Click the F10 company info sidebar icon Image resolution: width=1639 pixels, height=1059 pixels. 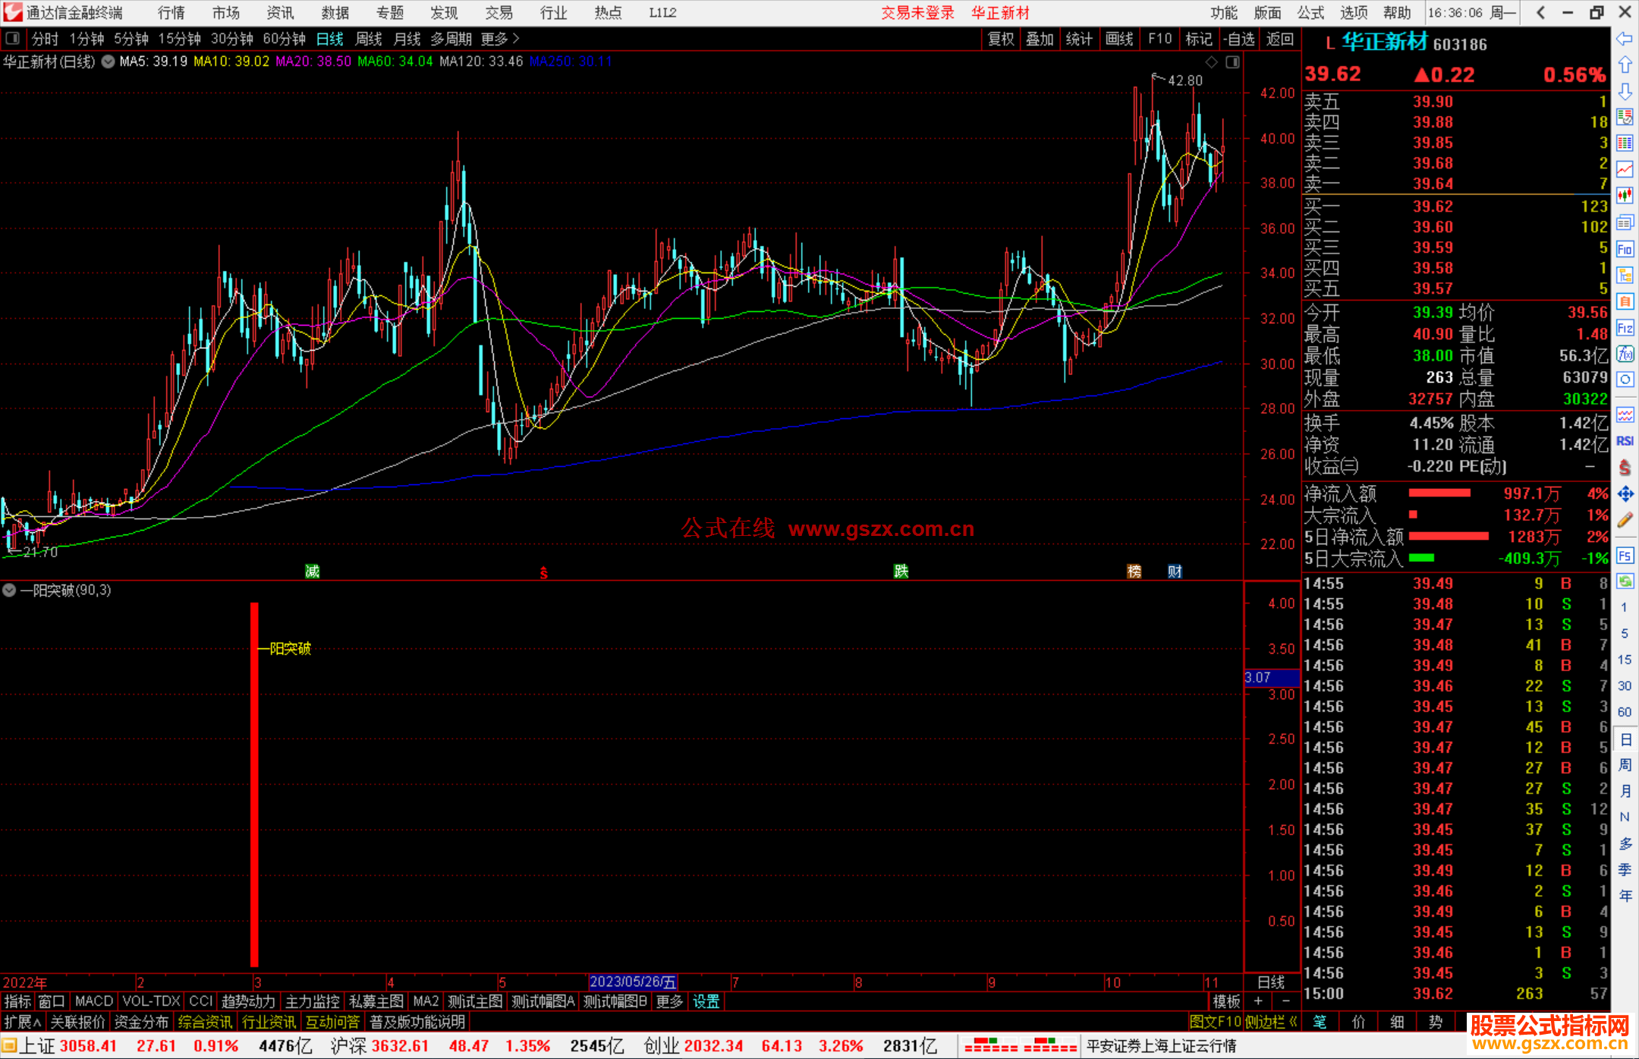point(1625,249)
